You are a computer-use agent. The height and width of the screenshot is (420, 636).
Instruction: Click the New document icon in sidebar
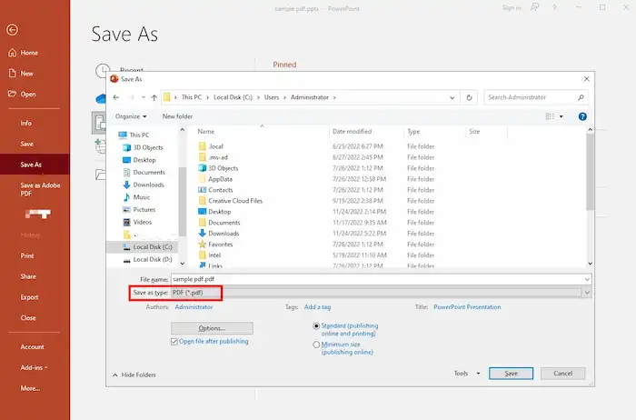pyautogui.click(x=13, y=73)
